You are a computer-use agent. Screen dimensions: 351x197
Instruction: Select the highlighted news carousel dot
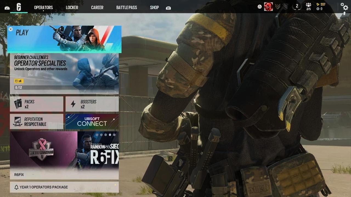pos(110,135)
